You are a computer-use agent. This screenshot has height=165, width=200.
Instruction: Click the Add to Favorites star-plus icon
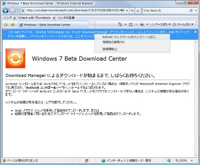(13, 24)
